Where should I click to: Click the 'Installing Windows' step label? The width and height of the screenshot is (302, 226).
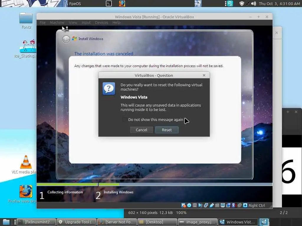119,192
